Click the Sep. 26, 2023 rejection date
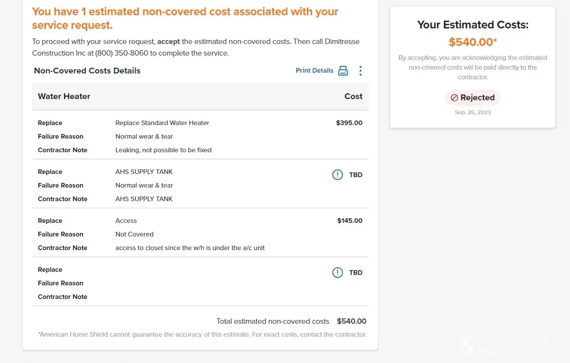 [x=473, y=112]
